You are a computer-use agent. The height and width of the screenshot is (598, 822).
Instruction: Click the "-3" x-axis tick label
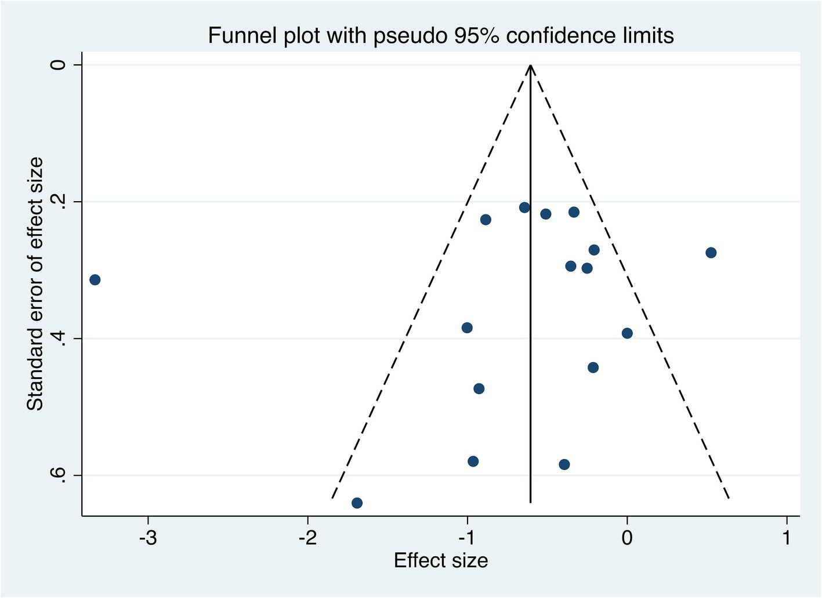point(148,538)
